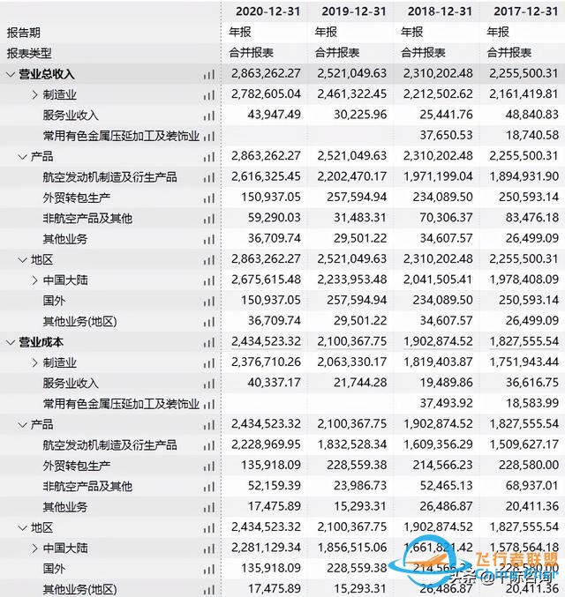Open chart for 常用有色金属压延加工及装饰业 under 营业总收入
565x597 pixels.
pyautogui.click(x=209, y=136)
